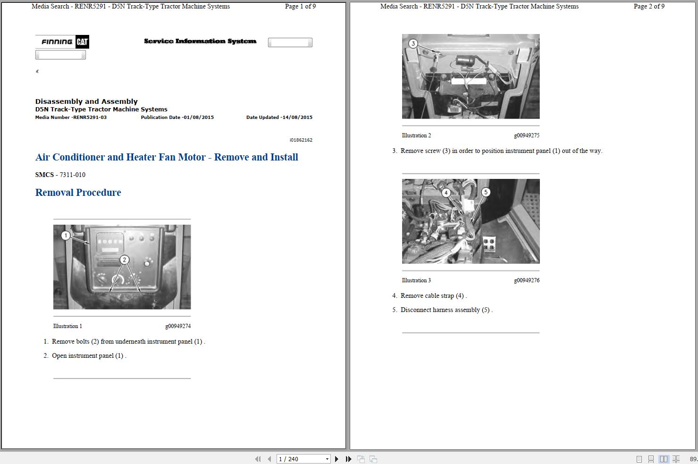Click the Finning CAT logo
The image size is (698, 464).
point(62,42)
